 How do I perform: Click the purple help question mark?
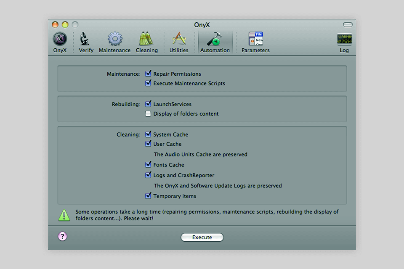pos(62,236)
